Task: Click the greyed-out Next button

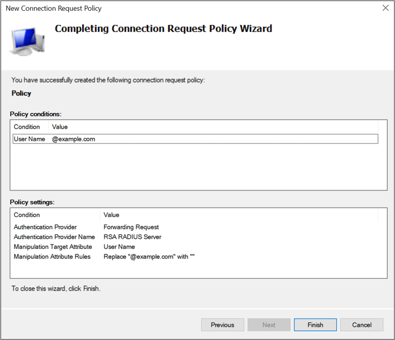Action: (x=268, y=325)
